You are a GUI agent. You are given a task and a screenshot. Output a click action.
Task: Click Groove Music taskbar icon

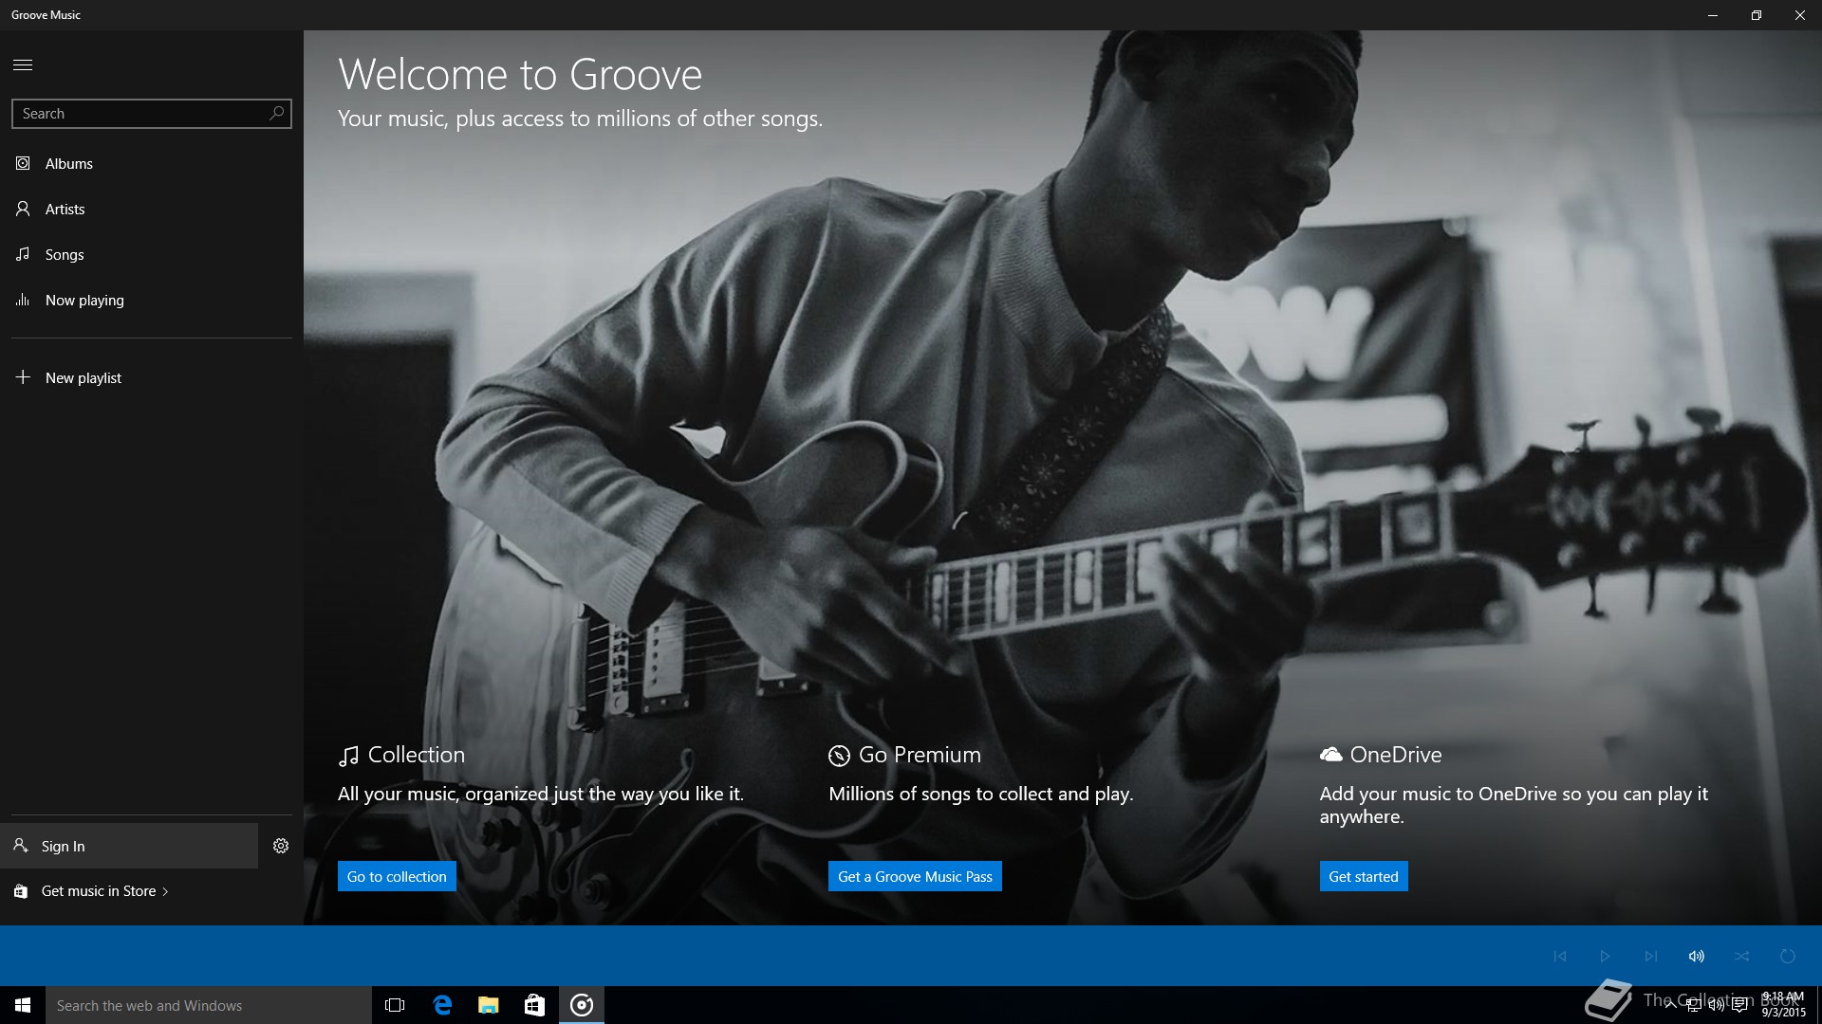tap(582, 1005)
